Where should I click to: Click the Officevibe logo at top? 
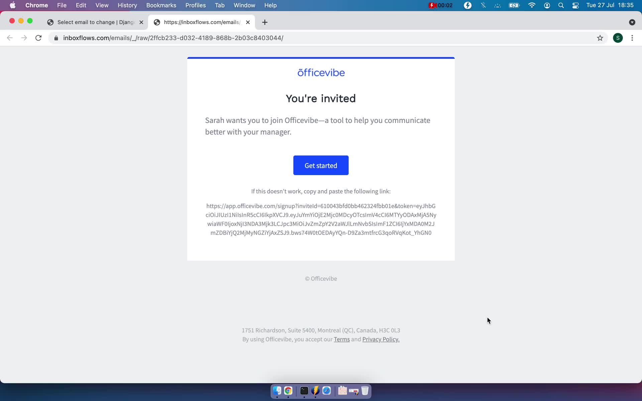(321, 73)
